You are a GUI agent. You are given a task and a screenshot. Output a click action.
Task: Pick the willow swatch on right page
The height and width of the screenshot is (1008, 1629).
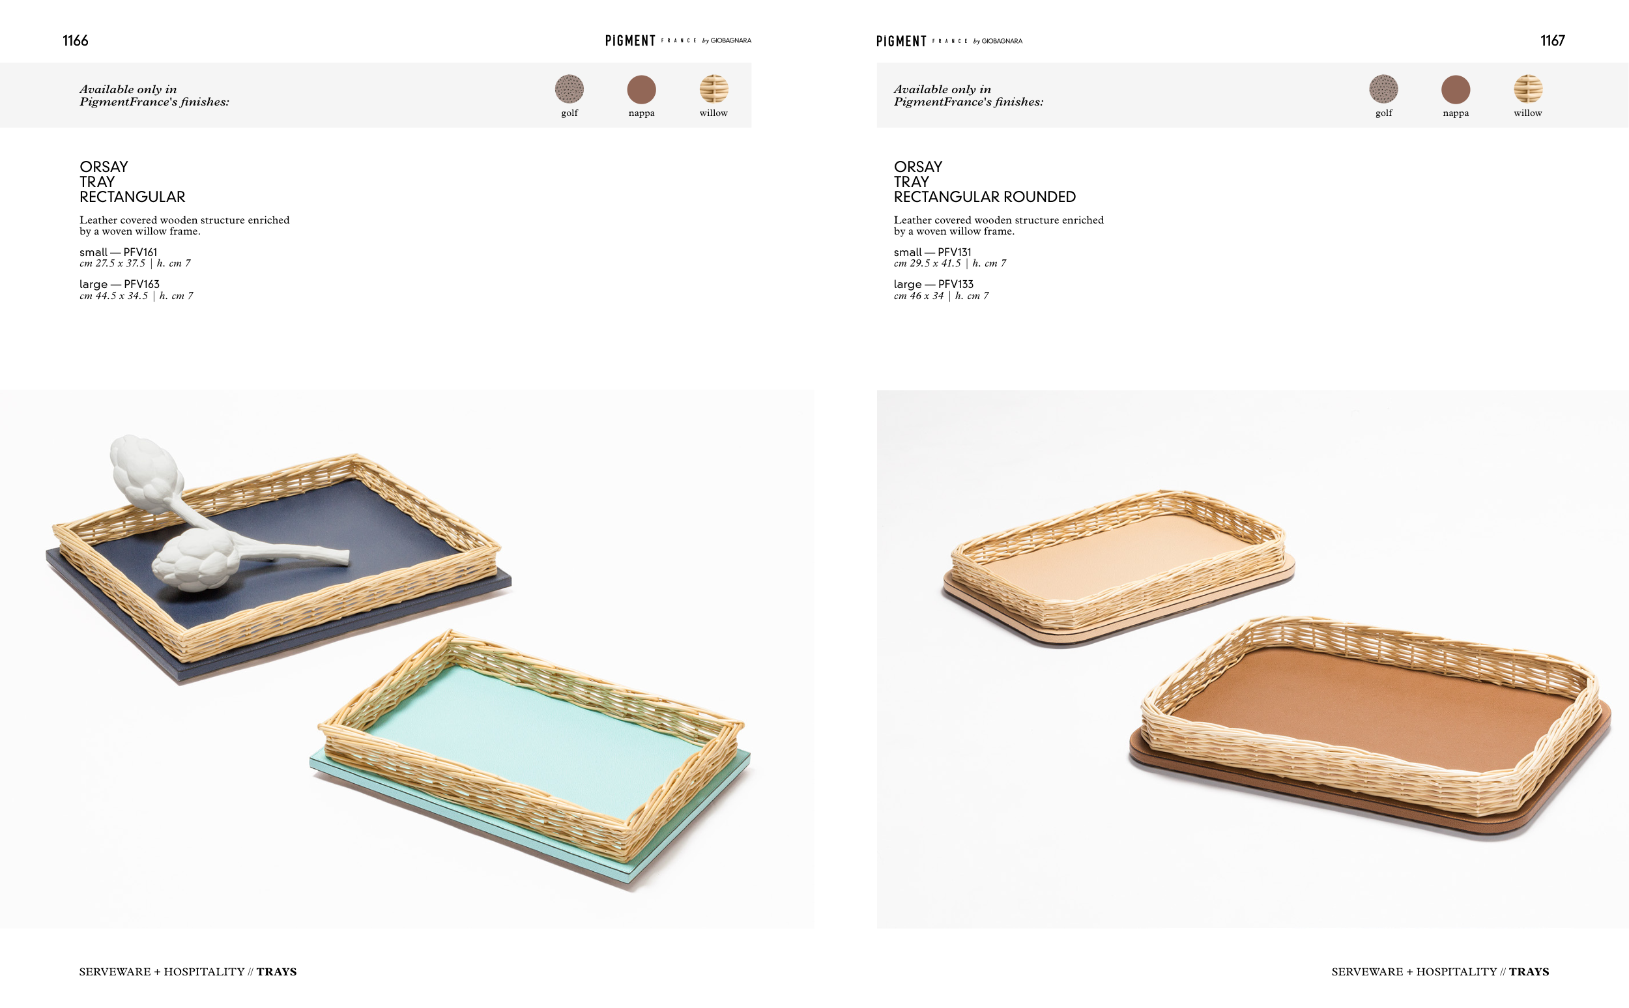tap(1528, 89)
